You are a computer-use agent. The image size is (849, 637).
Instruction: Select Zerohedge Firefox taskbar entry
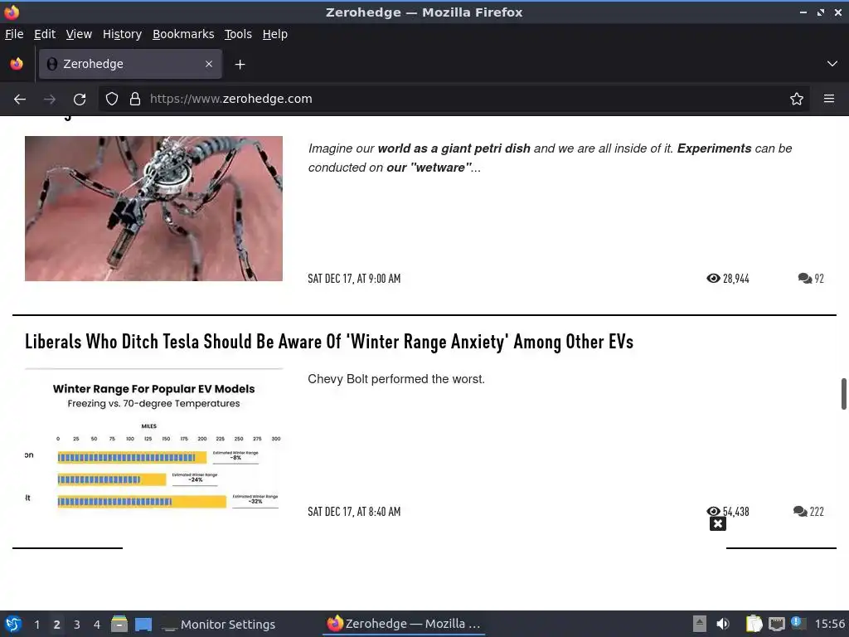tap(404, 624)
